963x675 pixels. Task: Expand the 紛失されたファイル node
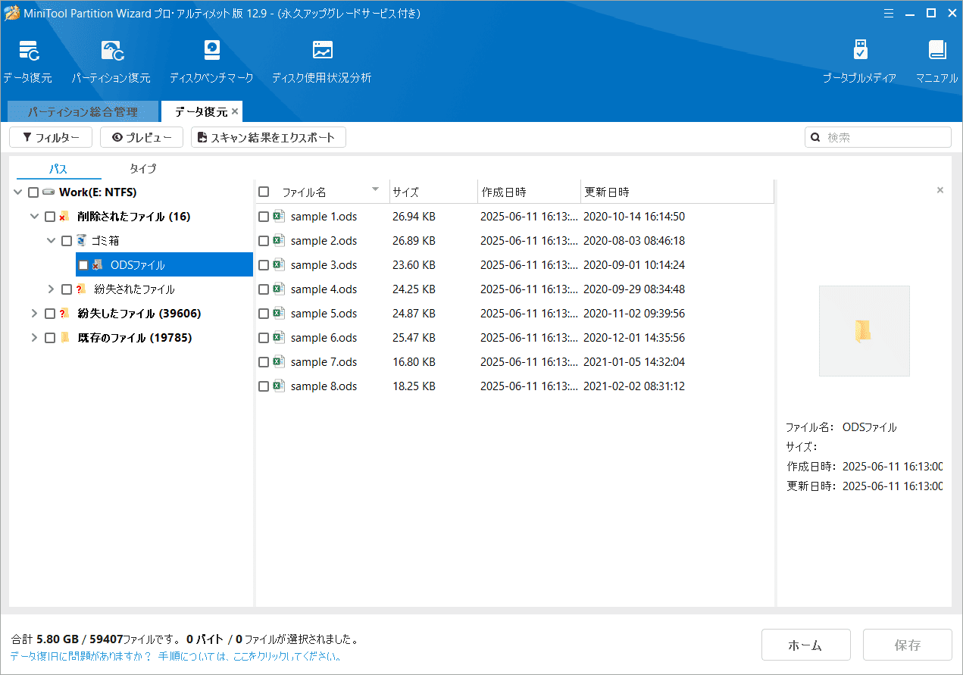[x=51, y=289]
